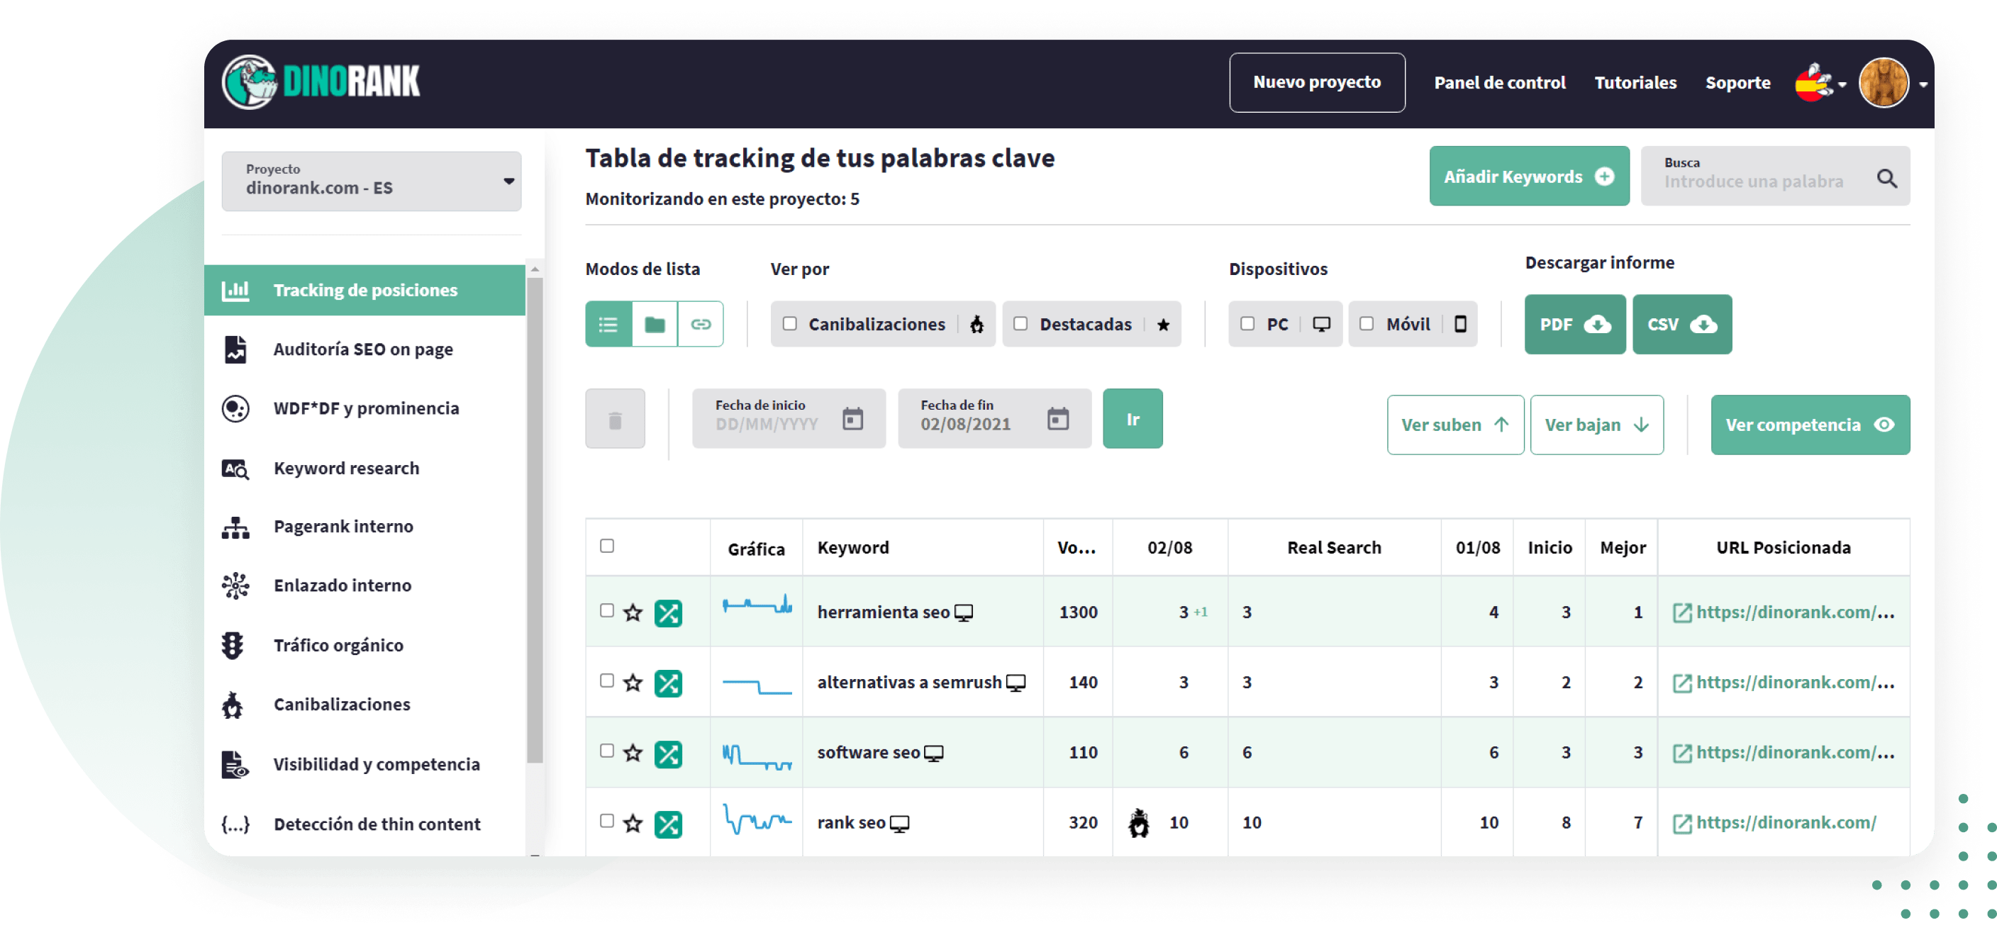
Task: Click the search magnifier icon
Action: [1886, 179]
